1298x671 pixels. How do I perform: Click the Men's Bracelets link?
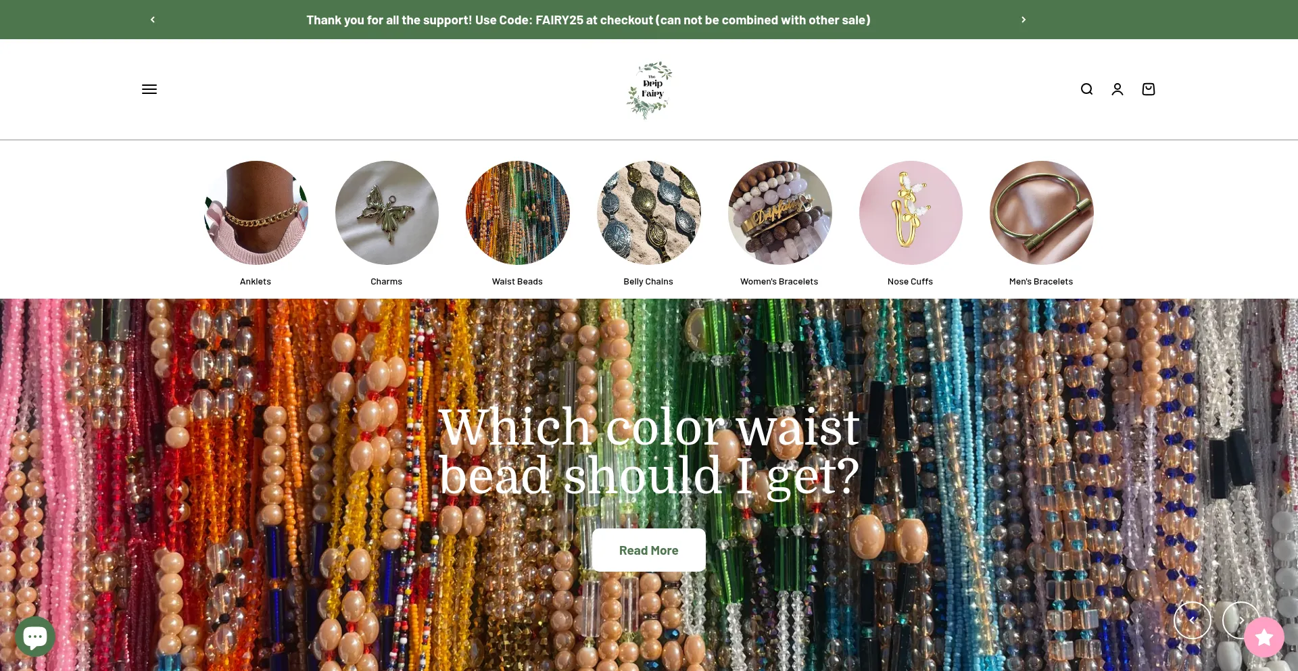point(1041,282)
